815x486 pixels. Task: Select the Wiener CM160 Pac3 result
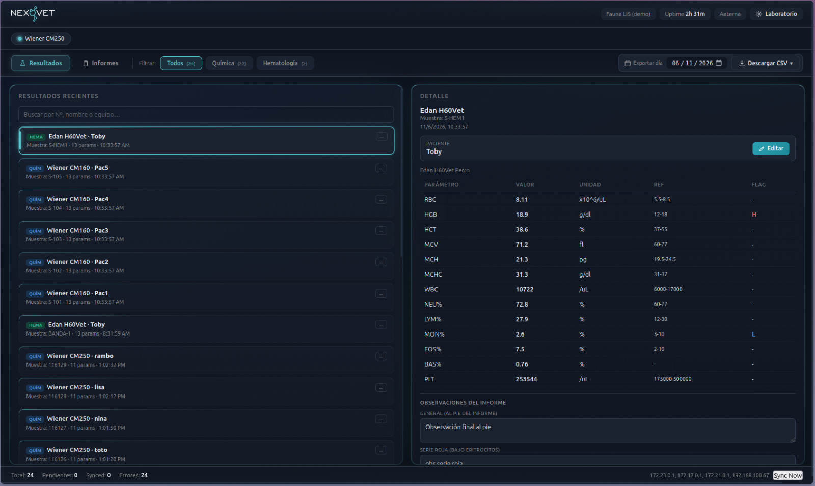pos(206,235)
